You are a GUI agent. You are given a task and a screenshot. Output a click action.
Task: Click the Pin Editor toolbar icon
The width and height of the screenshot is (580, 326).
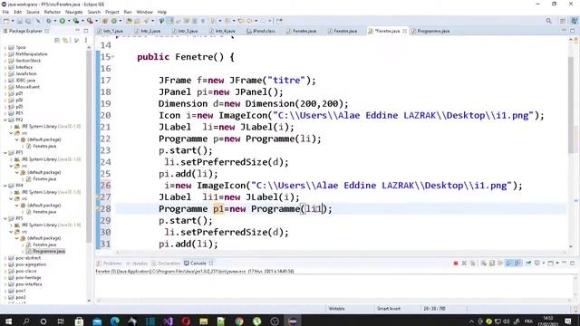(279, 21)
